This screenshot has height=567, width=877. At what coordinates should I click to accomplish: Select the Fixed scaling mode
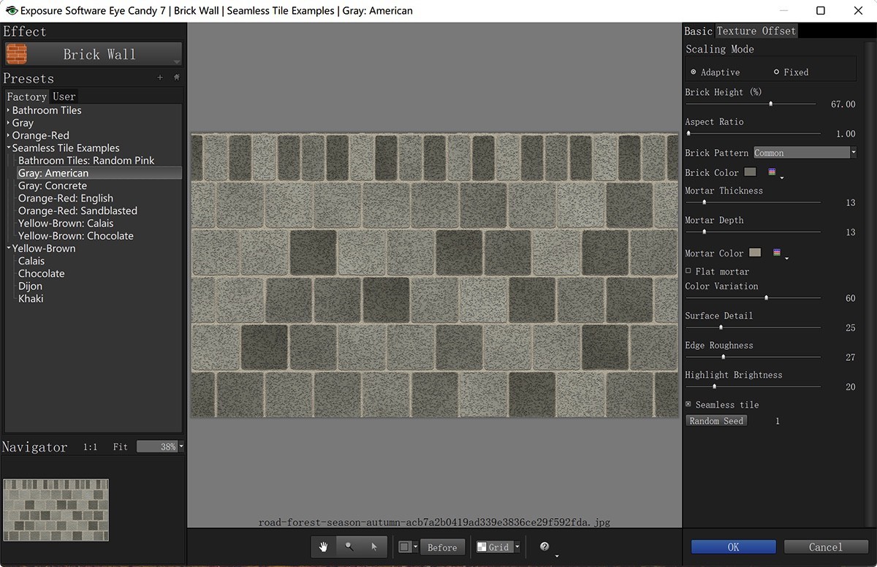click(777, 72)
